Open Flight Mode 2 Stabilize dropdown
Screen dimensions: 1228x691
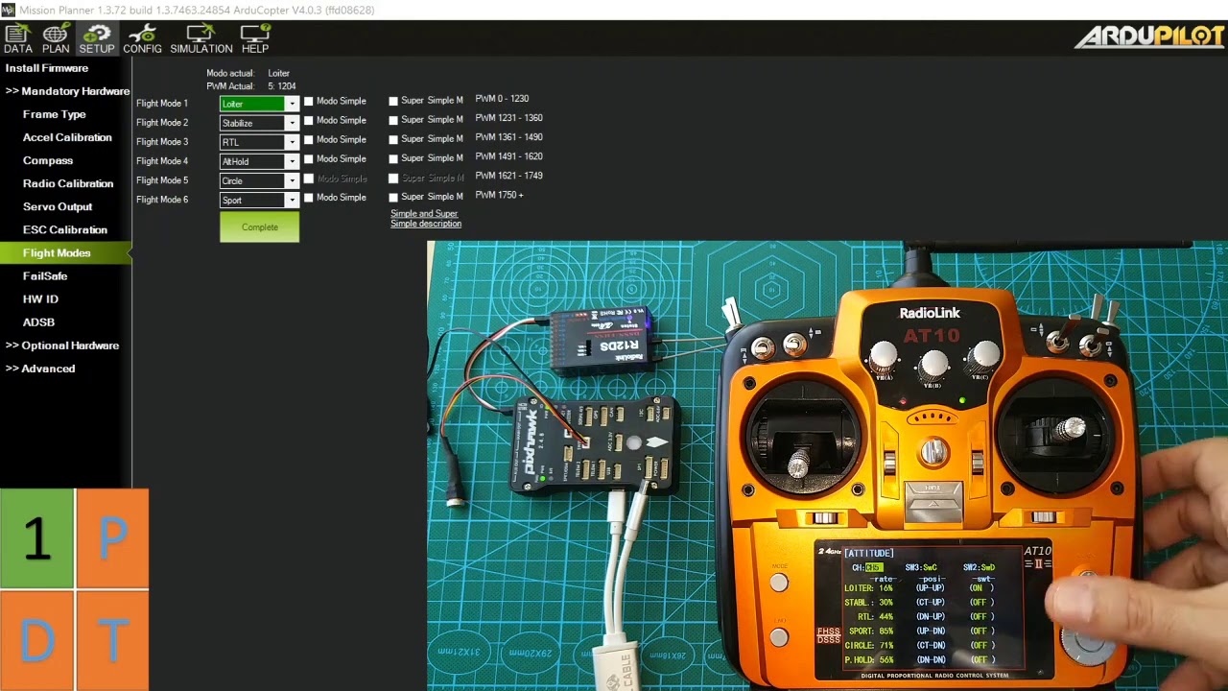click(260, 123)
